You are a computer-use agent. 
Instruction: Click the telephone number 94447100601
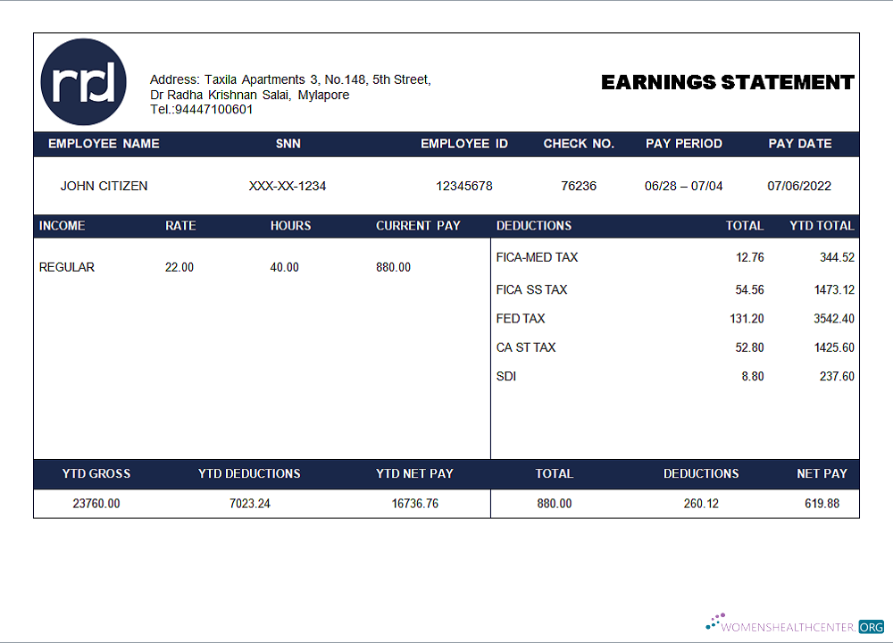(202, 109)
